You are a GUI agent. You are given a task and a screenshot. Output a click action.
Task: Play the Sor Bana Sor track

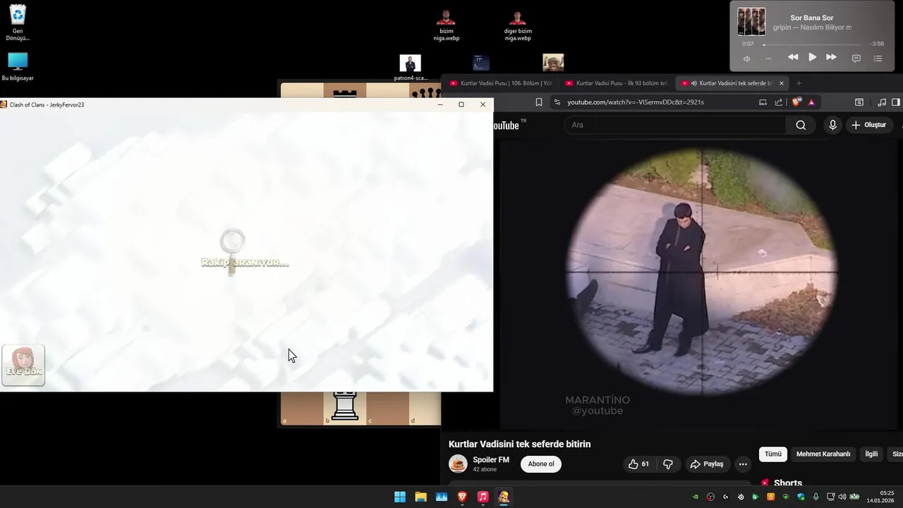pyautogui.click(x=812, y=57)
